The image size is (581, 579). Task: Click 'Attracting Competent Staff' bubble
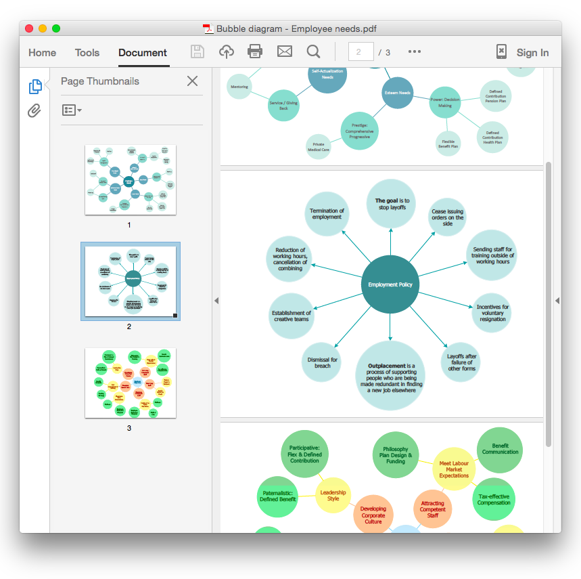[432, 509]
